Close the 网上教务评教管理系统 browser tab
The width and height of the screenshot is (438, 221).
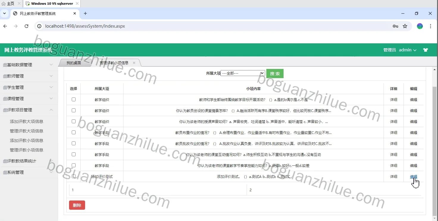[x=75, y=13]
